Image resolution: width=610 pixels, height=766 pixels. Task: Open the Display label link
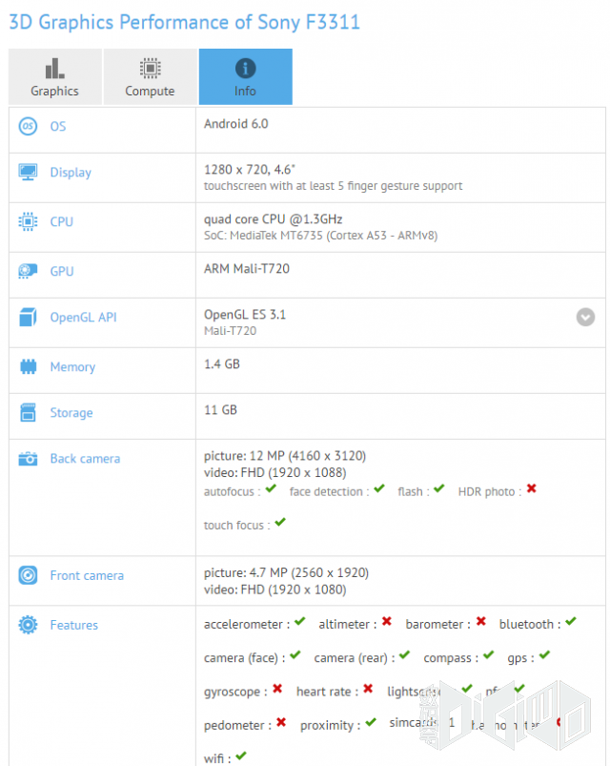coord(71,173)
